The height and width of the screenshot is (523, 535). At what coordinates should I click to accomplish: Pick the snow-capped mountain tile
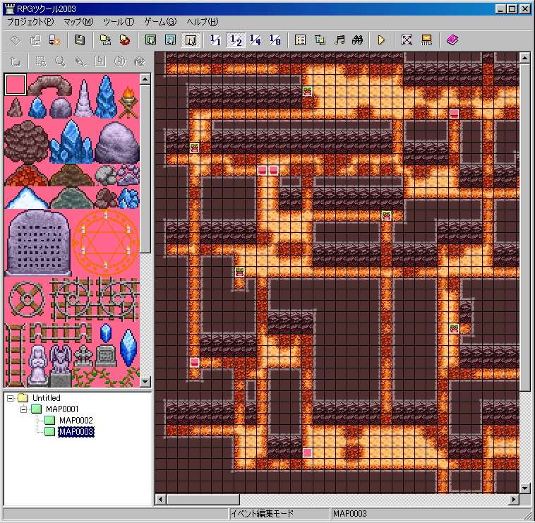coord(27,198)
